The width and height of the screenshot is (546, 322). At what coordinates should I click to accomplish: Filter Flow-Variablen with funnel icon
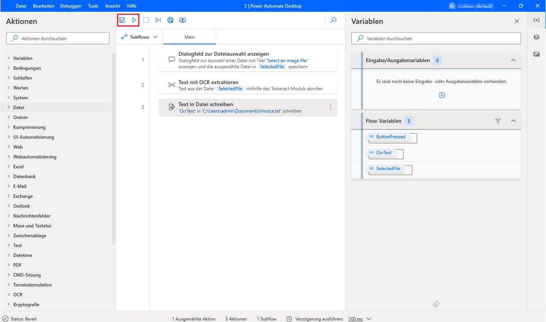[498, 121]
